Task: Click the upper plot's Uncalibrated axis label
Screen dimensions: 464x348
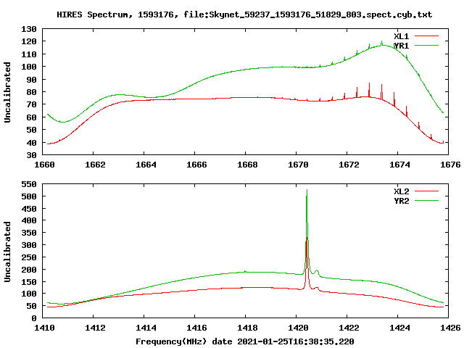Action: tap(7, 92)
